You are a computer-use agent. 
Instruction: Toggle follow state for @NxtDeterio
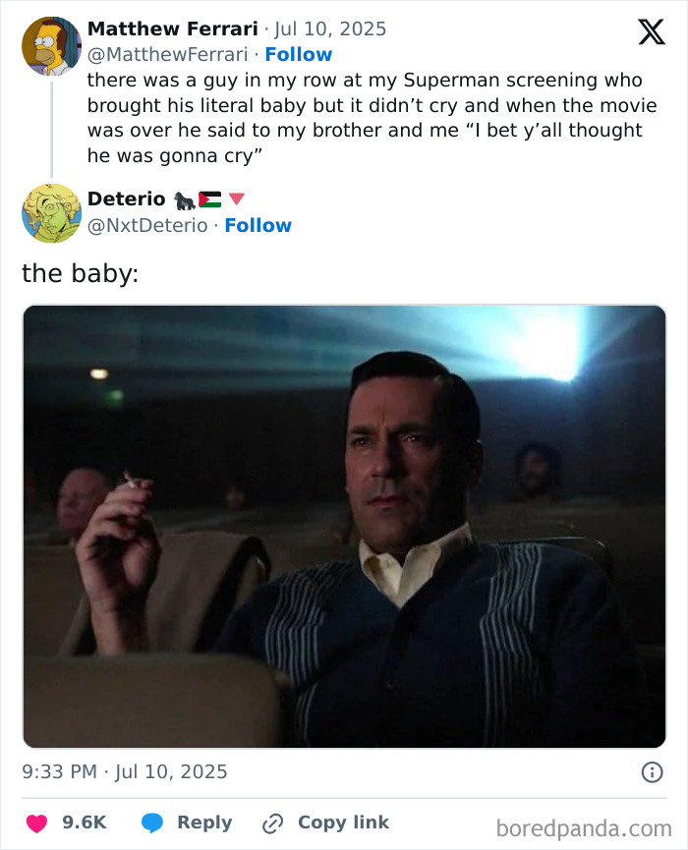point(258,225)
